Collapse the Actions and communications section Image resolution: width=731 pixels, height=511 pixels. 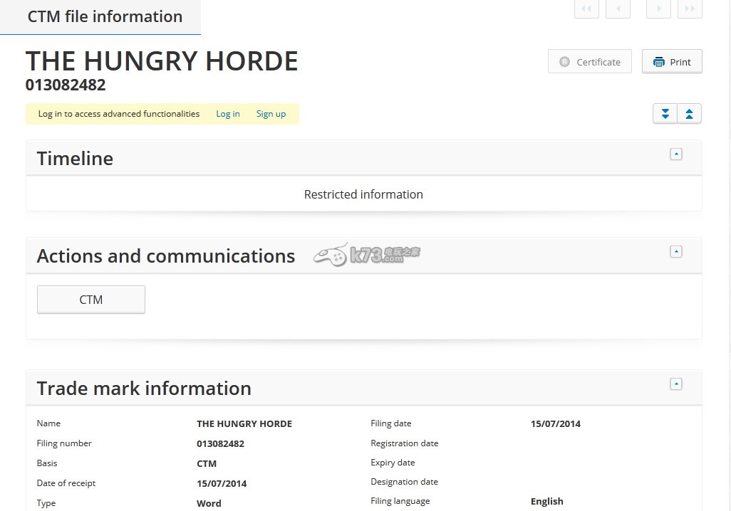tap(676, 251)
